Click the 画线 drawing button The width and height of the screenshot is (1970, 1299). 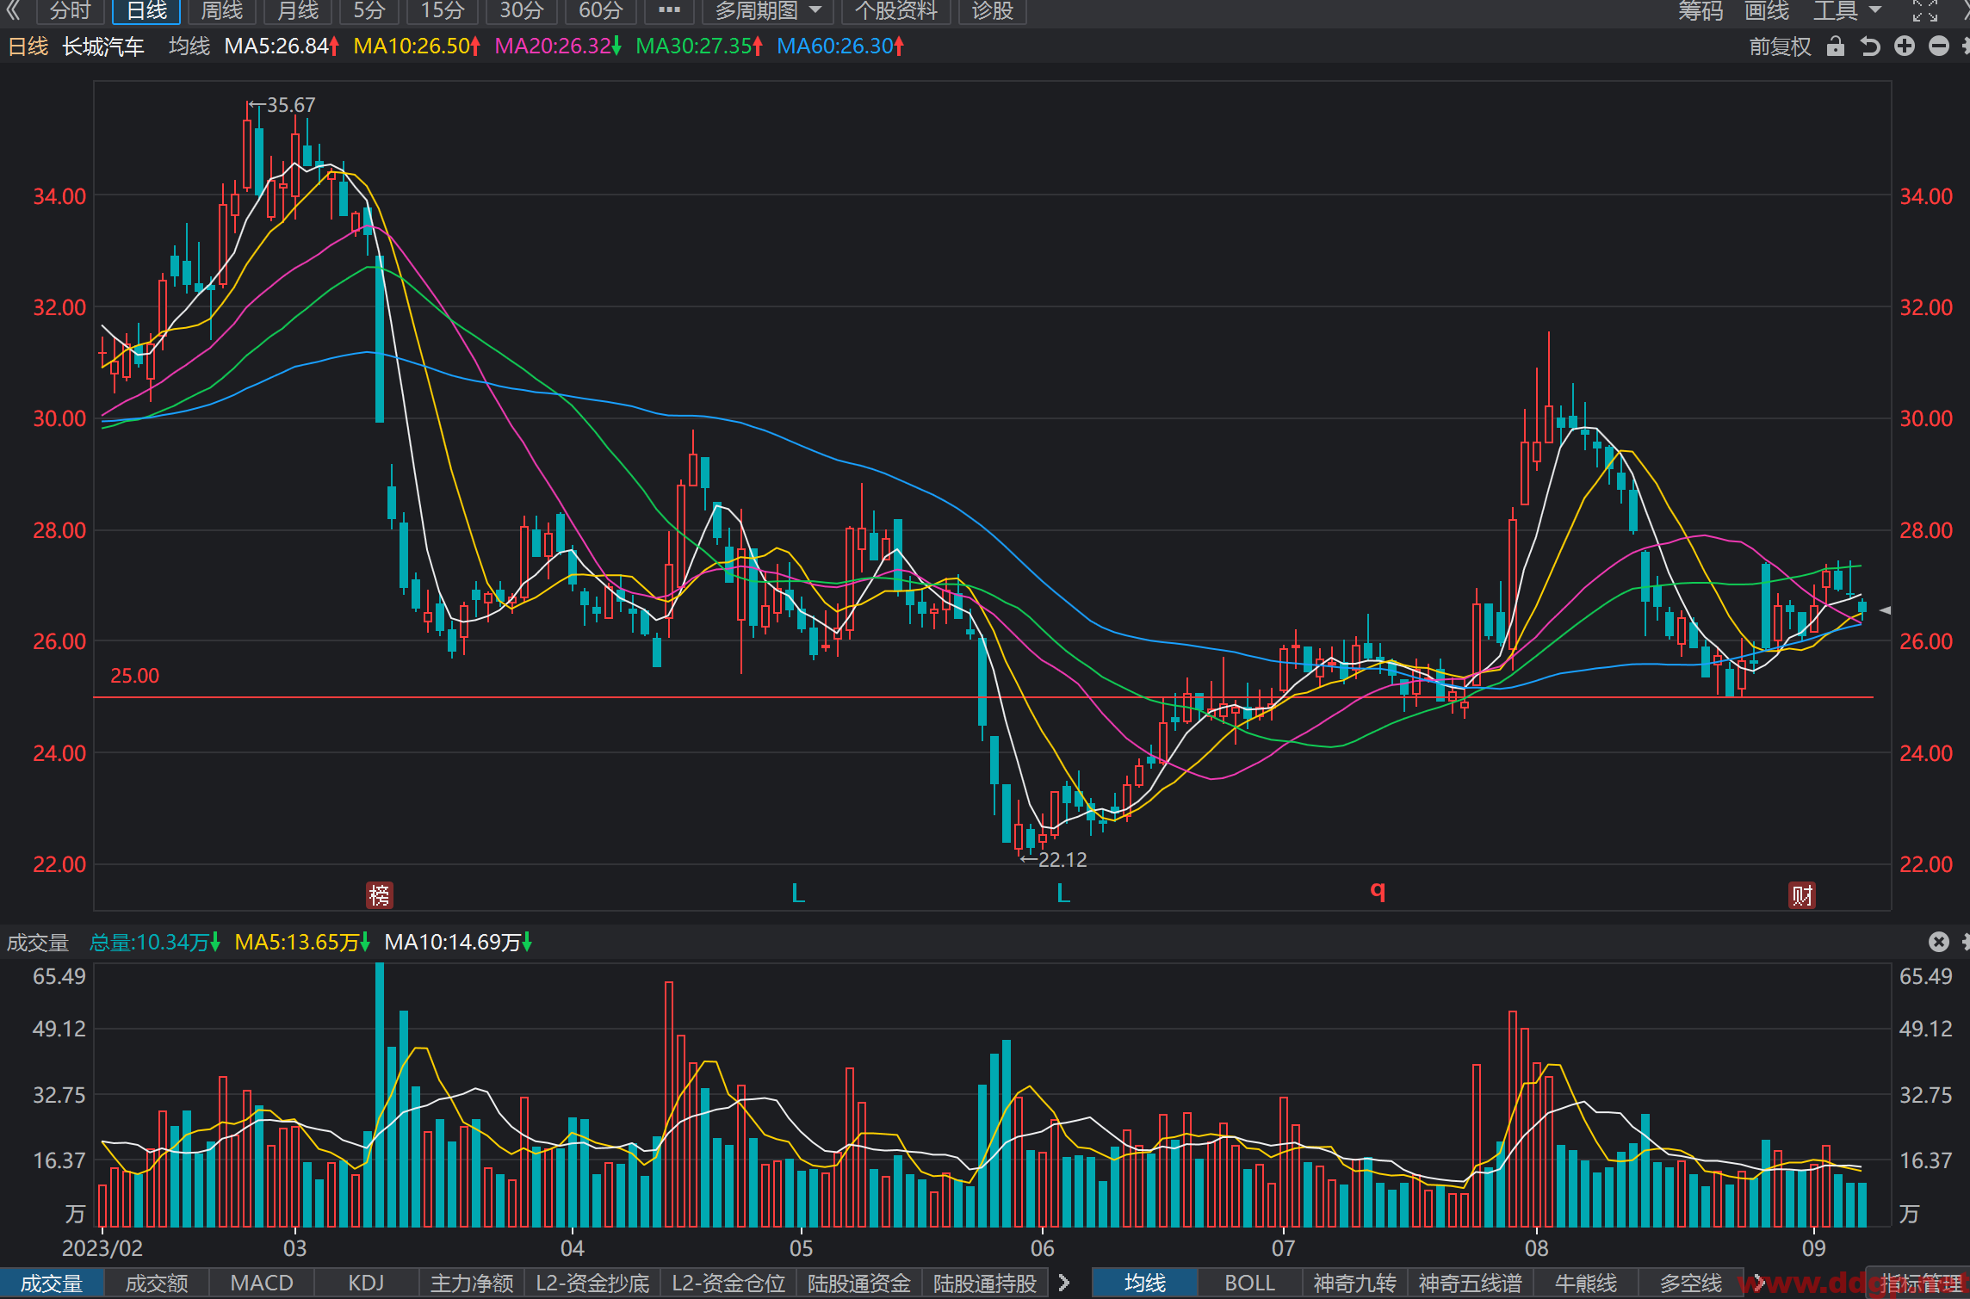1767,11
